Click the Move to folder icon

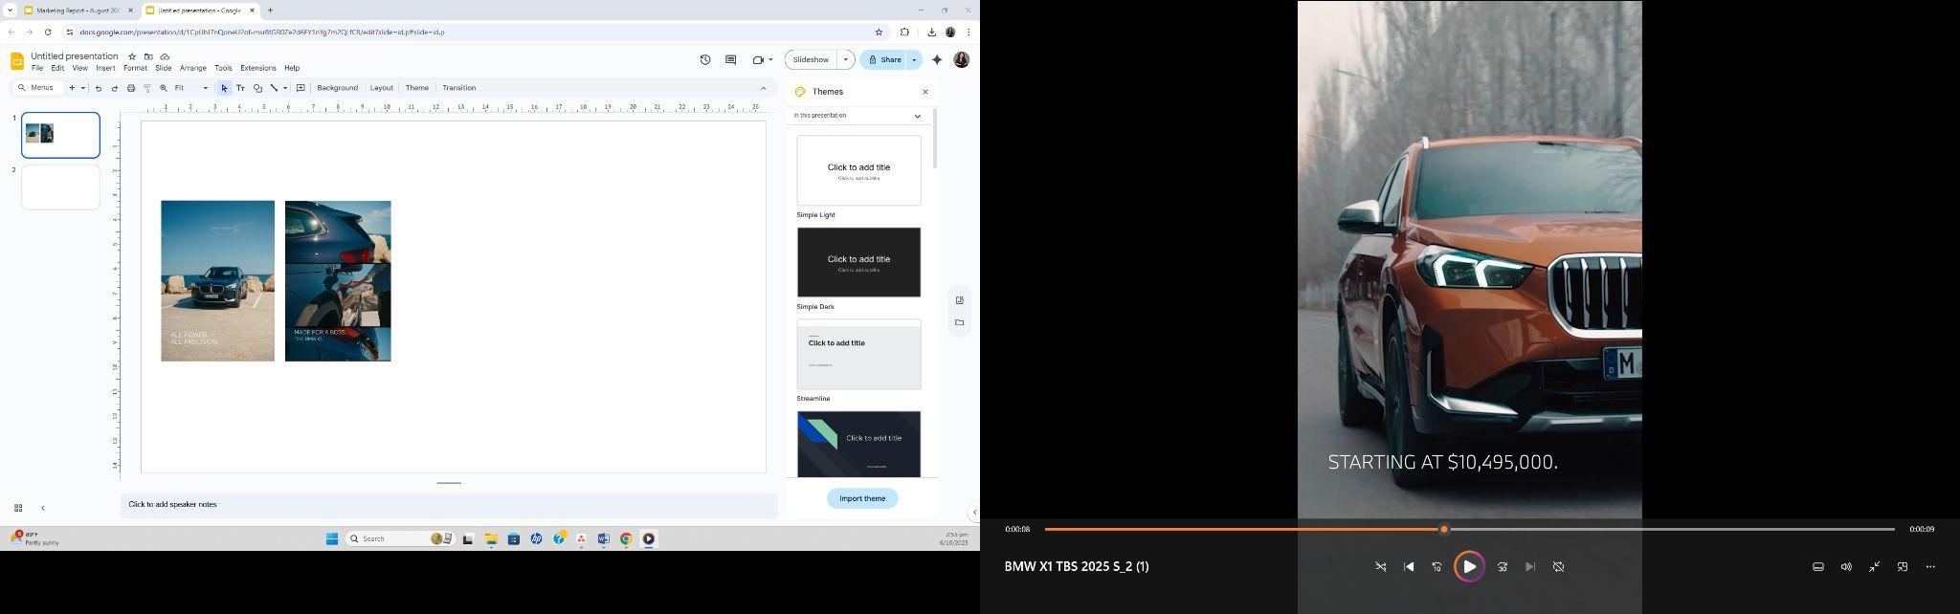(148, 56)
